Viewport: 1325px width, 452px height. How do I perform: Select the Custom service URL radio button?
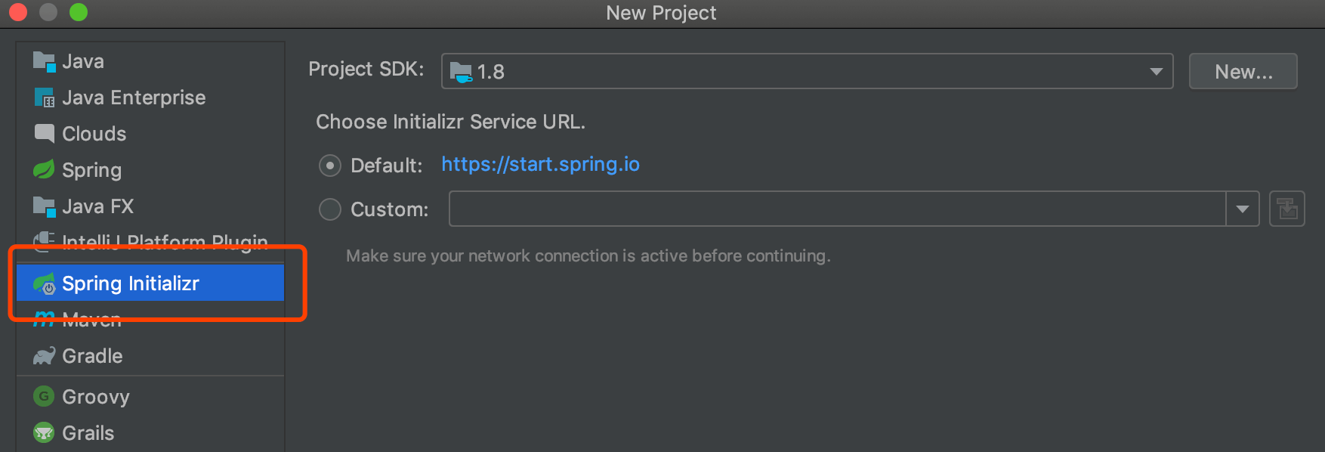[330, 209]
